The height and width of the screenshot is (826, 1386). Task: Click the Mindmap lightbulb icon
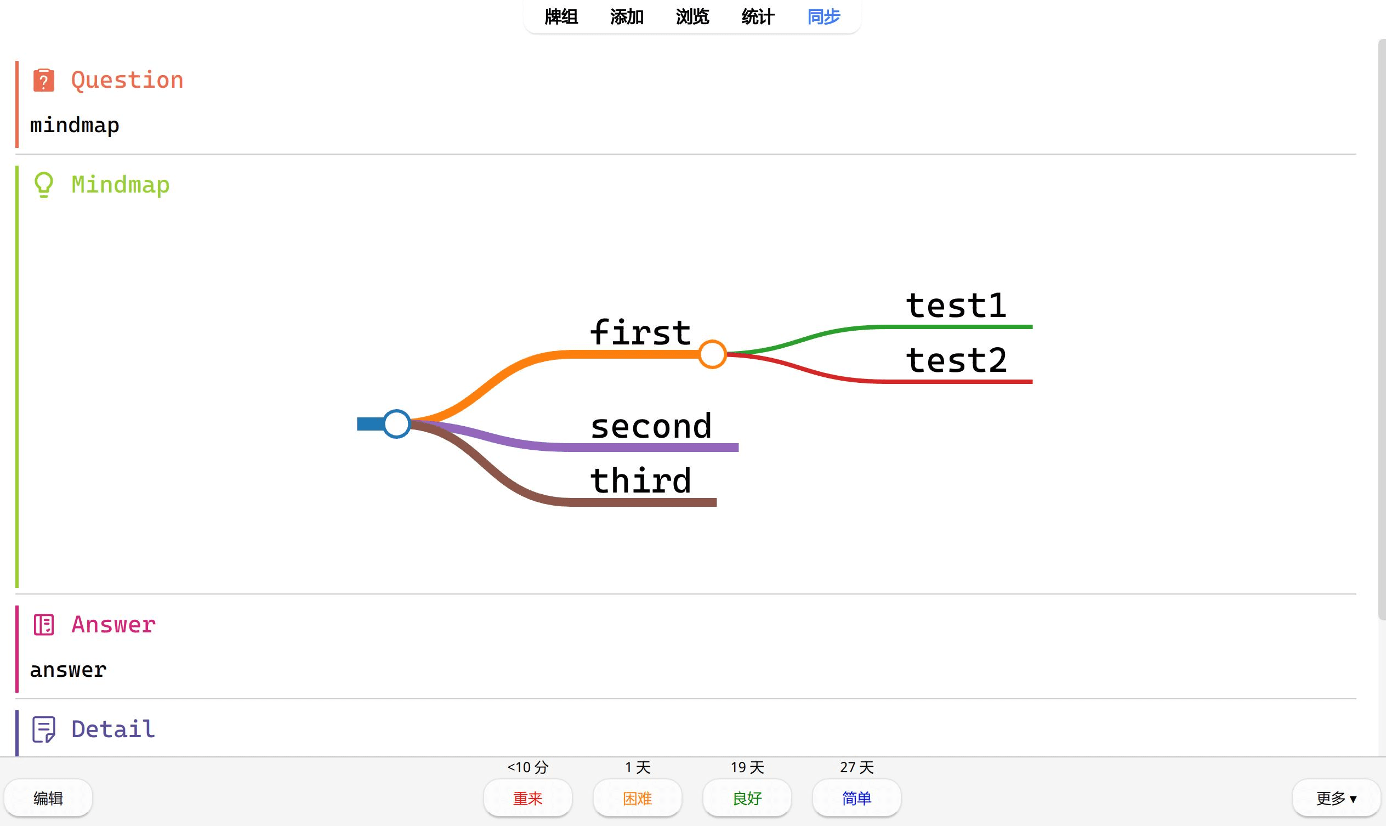(x=43, y=185)
